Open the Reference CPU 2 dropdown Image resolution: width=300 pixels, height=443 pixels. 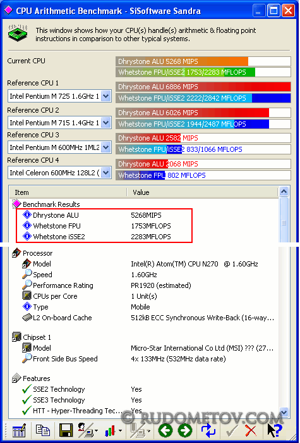click(x=105, y=123)
